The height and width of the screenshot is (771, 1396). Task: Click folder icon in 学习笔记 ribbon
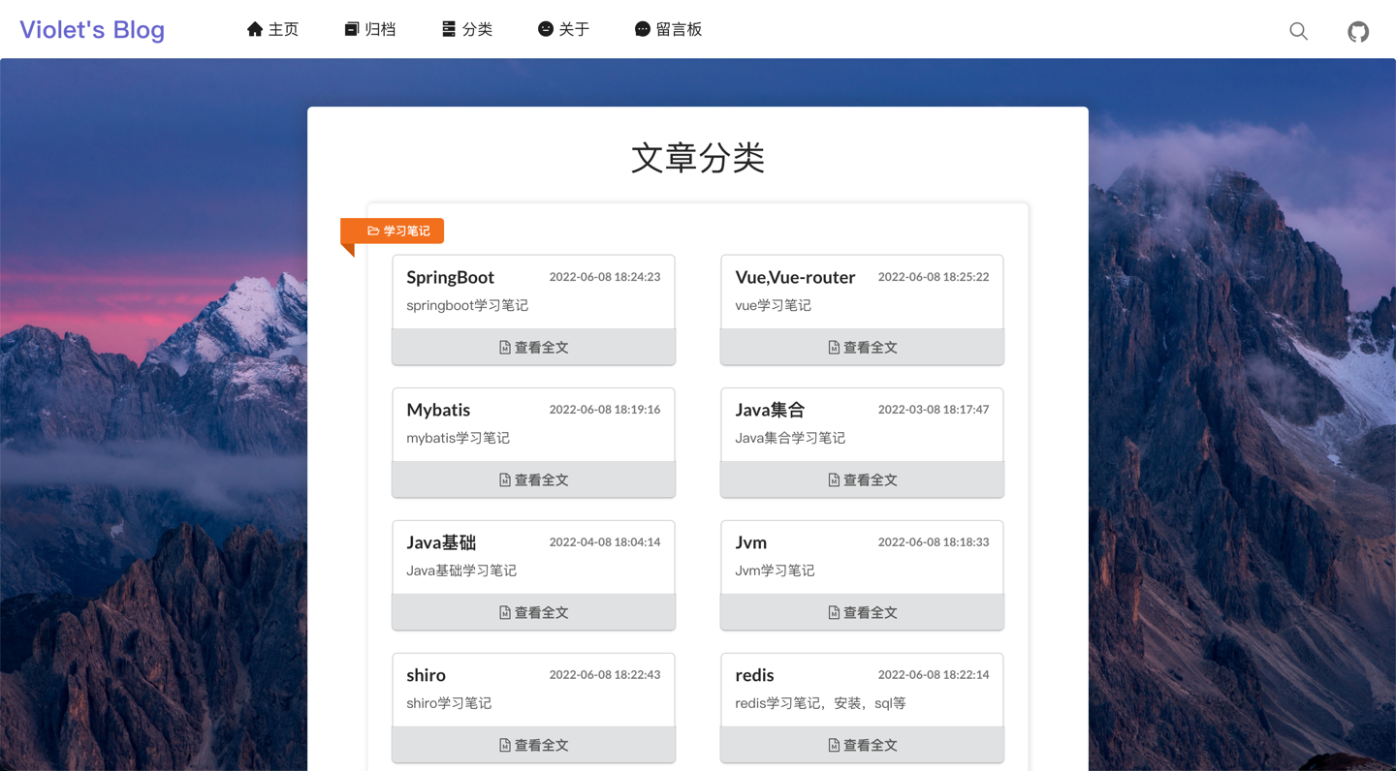tap(373, 231)
